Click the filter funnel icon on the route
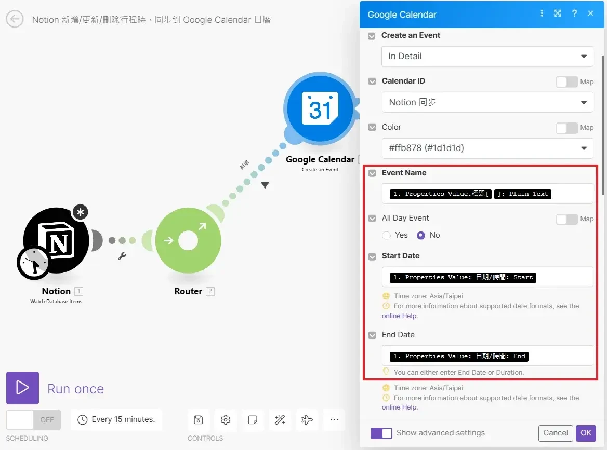This screenshot has width=607, height=450. tap(265, 186)
